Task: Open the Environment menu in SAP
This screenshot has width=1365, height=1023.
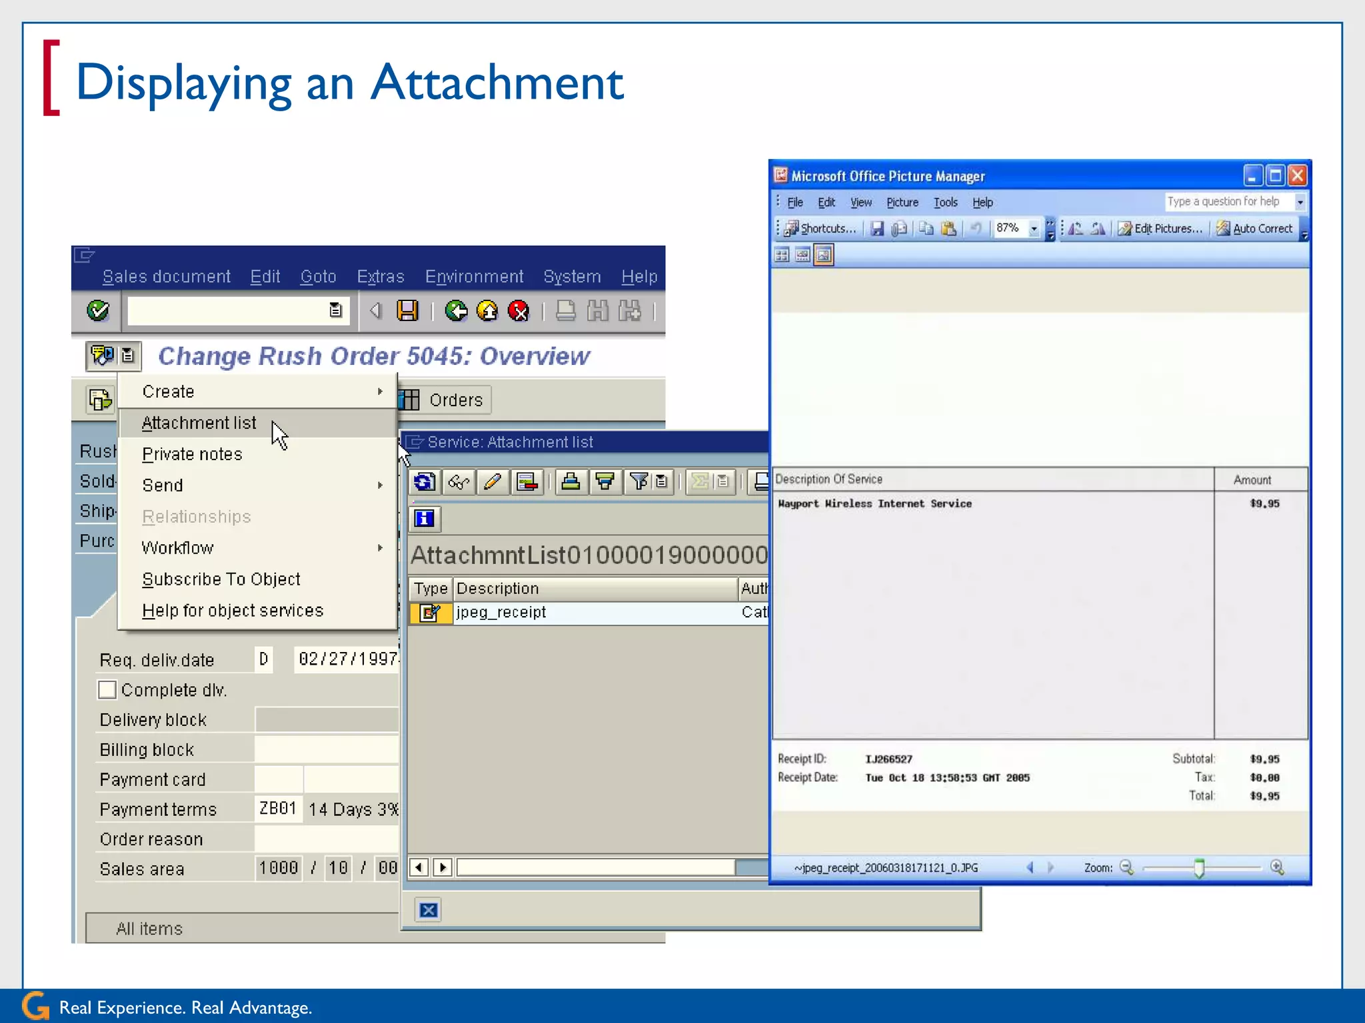Action: [x=475, y=276]
